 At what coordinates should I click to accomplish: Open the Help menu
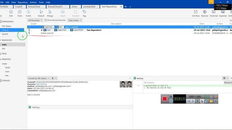[x=48, y=3]
